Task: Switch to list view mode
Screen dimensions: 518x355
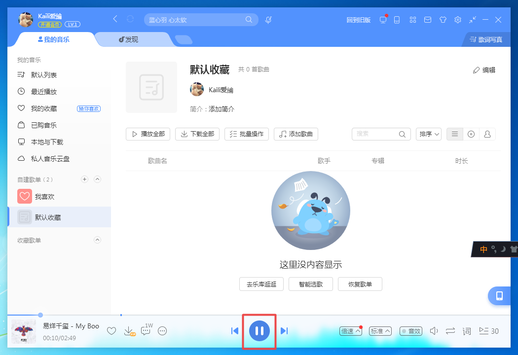Action: tap(455, 134)
